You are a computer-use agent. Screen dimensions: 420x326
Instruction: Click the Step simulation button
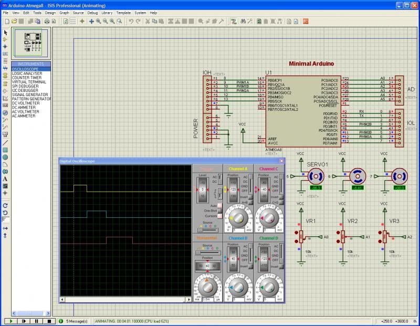coord(24,321)
